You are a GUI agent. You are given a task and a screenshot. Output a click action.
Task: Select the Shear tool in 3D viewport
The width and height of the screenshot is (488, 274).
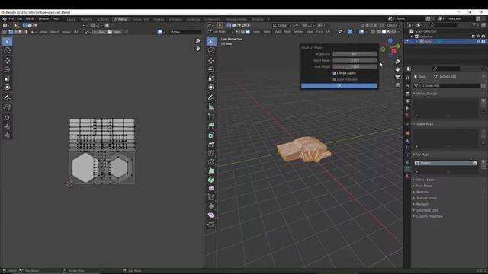tap(211, 215)
